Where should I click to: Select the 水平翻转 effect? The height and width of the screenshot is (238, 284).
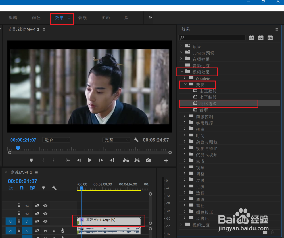coord(208,97)
